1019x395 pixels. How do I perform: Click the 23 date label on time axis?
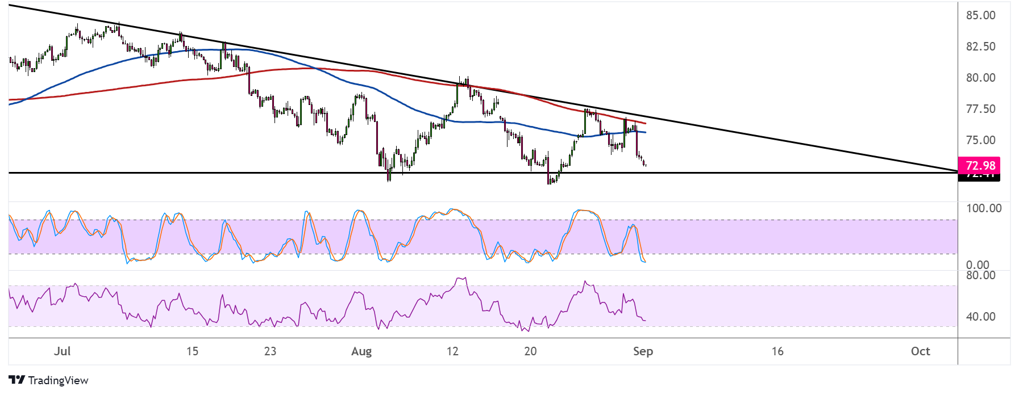point(271,351)
